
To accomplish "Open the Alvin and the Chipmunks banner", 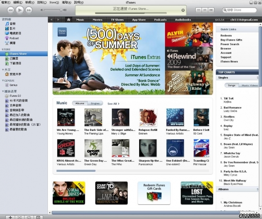I will [189, 35].
